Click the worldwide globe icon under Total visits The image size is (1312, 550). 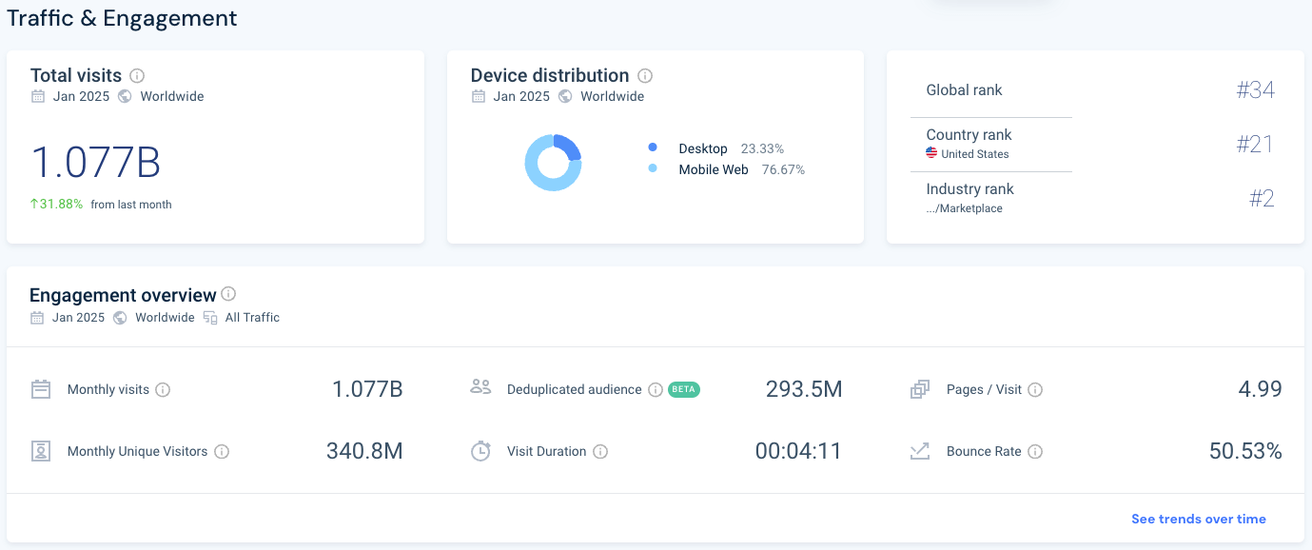pyautogui.click(x=124, y=96)
